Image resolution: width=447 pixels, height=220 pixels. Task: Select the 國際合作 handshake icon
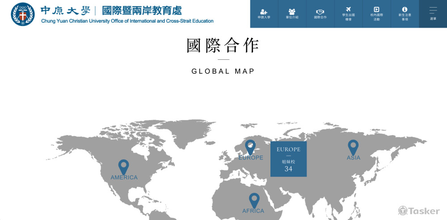320,11
